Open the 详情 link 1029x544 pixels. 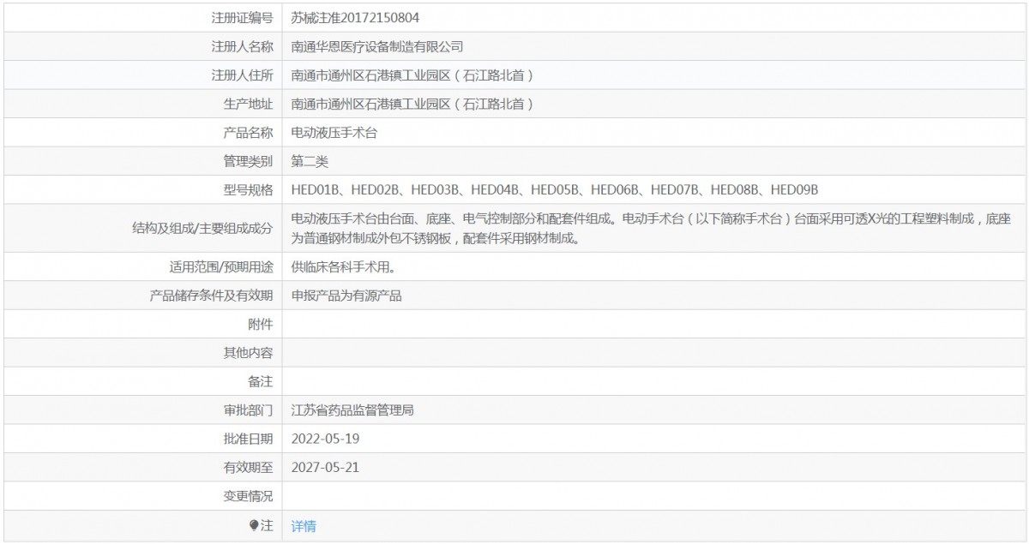tap(304, 527)
